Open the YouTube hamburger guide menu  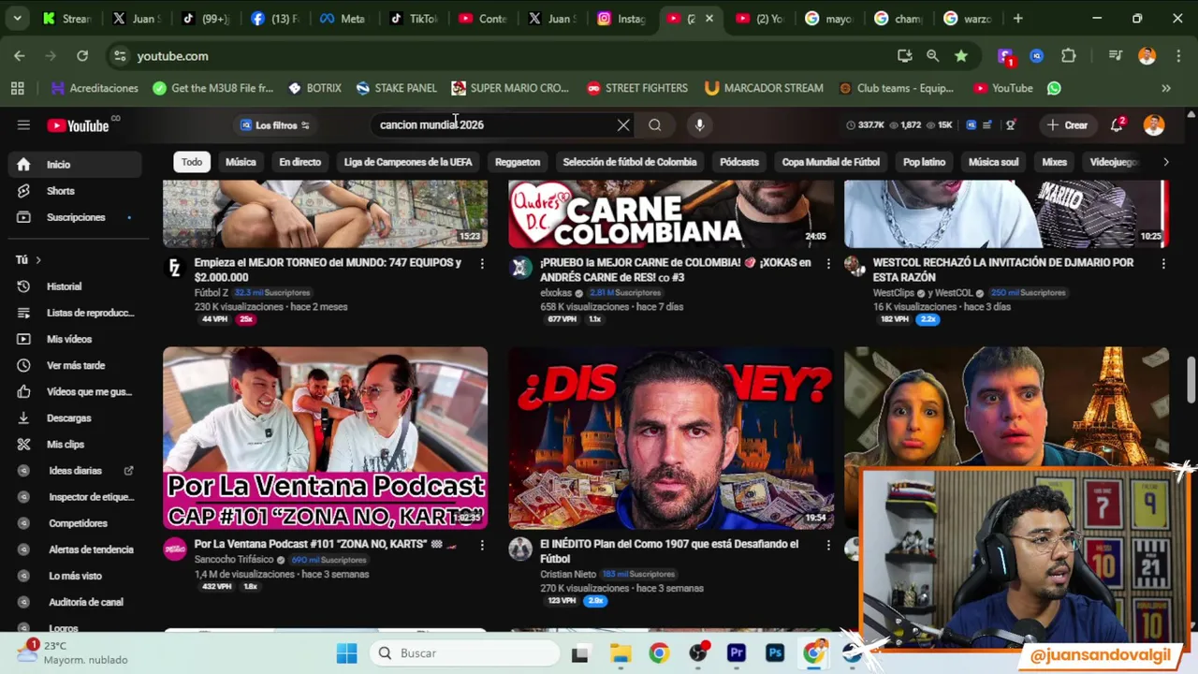click(23, 125)
